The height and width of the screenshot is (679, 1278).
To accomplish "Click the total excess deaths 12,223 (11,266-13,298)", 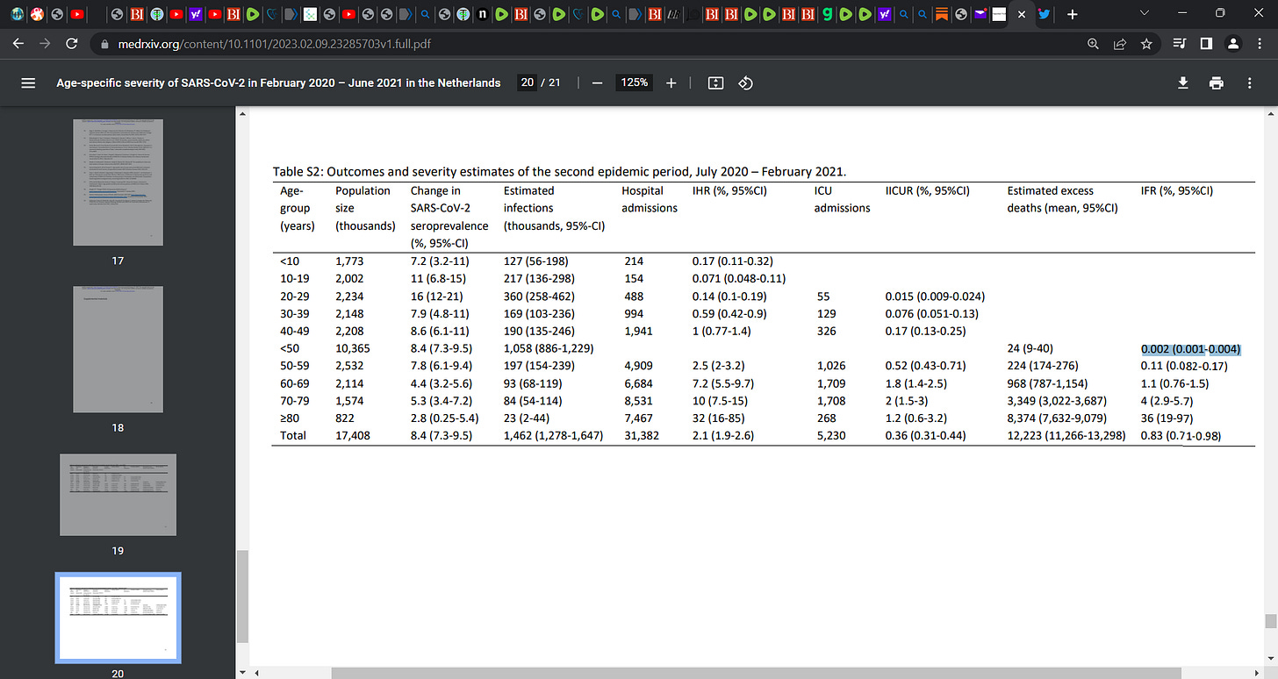I will coord(1066,436).
